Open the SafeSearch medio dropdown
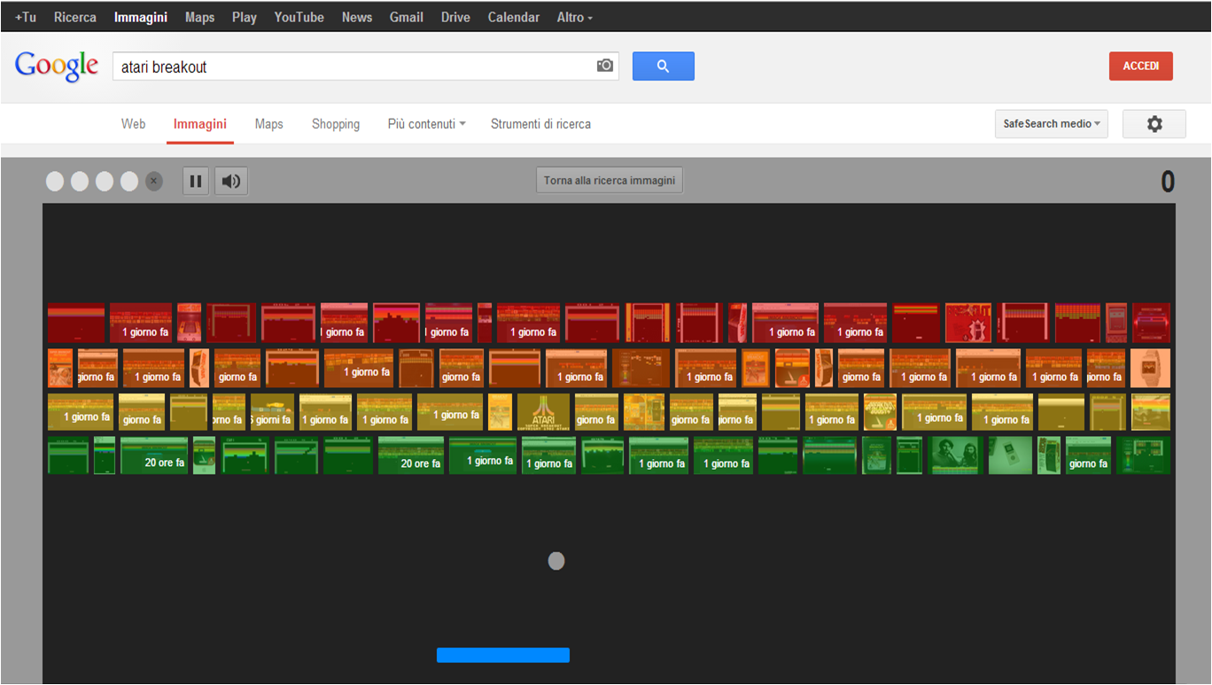The height and width of the screenshot is (685, 1212). (x=1051, y=123)
